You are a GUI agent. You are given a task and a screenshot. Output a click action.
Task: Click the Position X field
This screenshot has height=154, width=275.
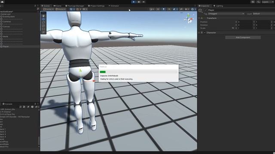[x=245, y=22]
